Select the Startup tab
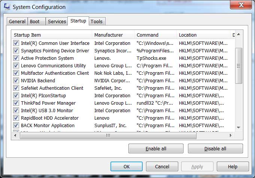 [78, 21]
